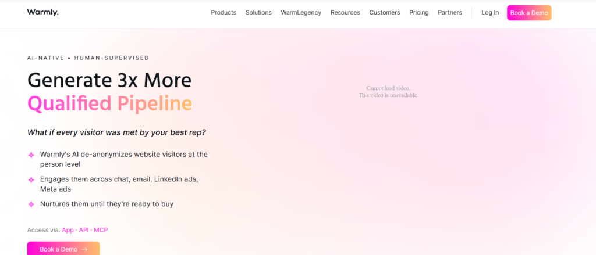596x255 pixels.
Task: Click 'AI-NATIVE • HUMAN-SUPERVISED' tagline
Action: pyautogui.click(x=88, y=58)
